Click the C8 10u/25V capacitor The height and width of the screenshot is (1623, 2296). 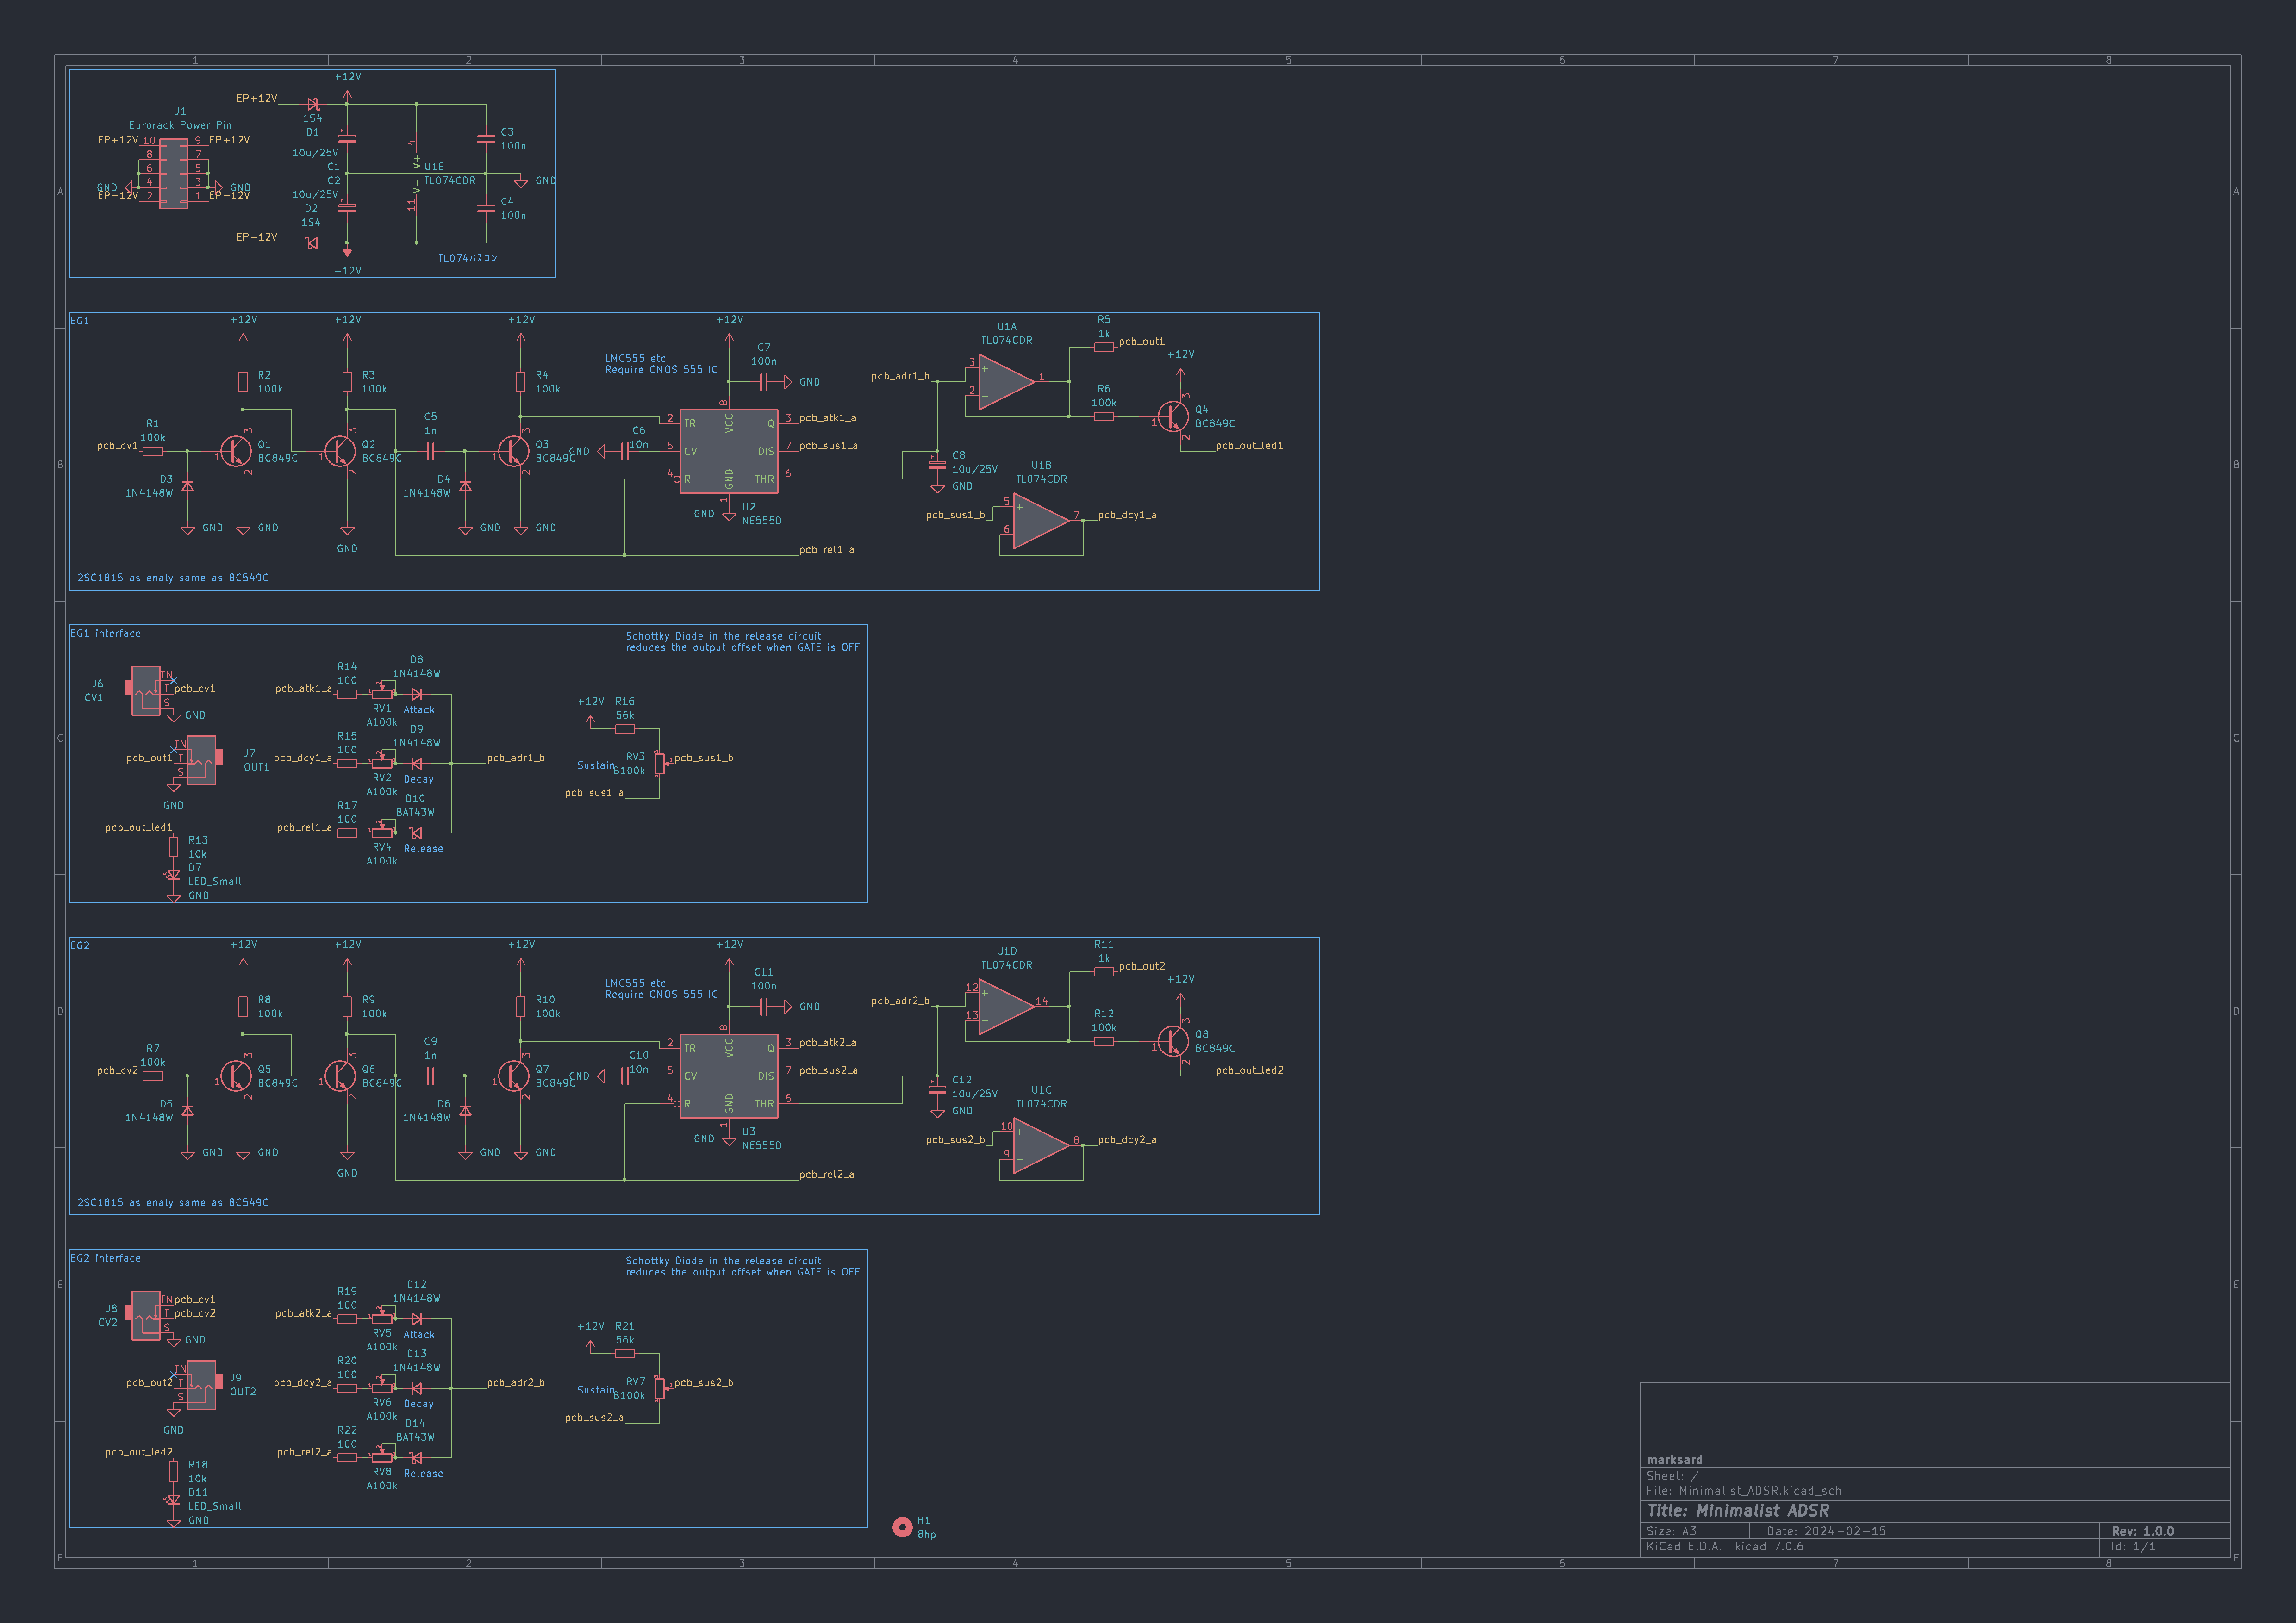tap(937, 465)
